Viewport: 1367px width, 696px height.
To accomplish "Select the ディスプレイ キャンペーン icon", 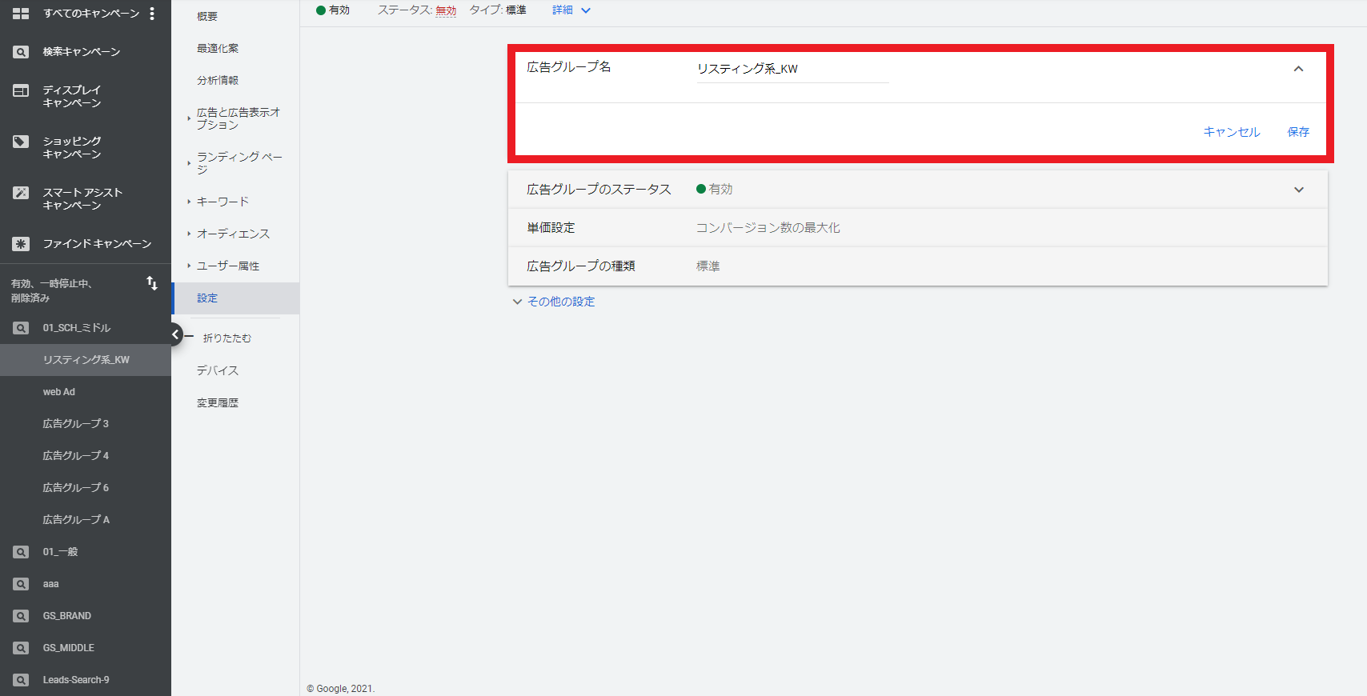I will click(x=21, y=90).
